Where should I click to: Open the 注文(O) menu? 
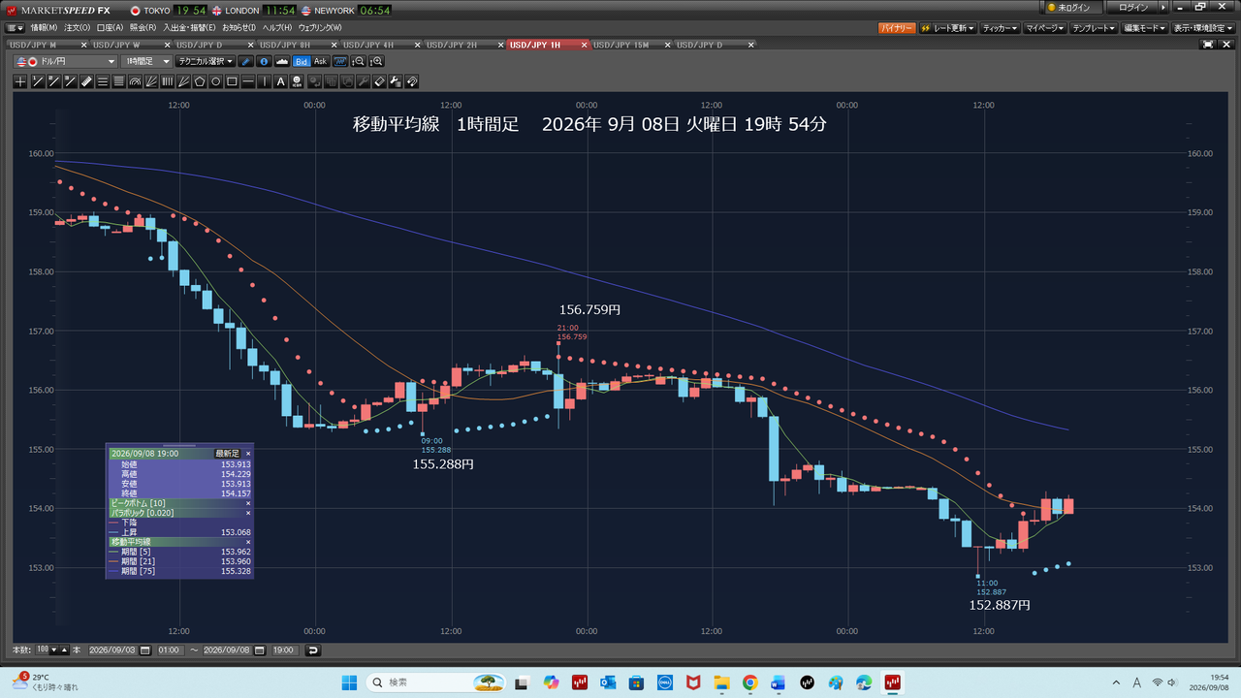78,28
